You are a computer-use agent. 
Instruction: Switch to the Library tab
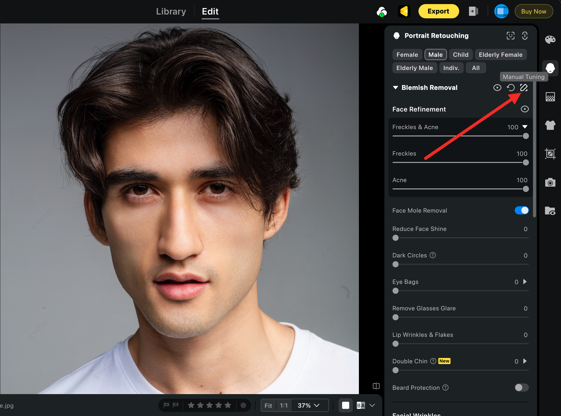click(x=171, y=11)
